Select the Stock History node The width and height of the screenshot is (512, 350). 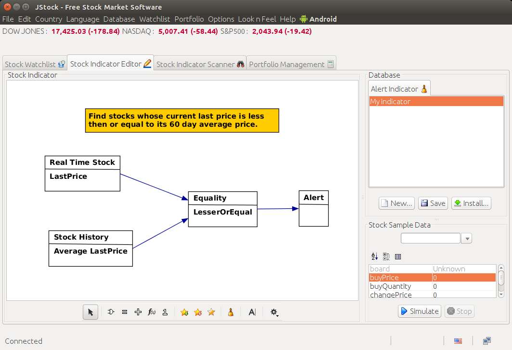click(x=90, y=248)
